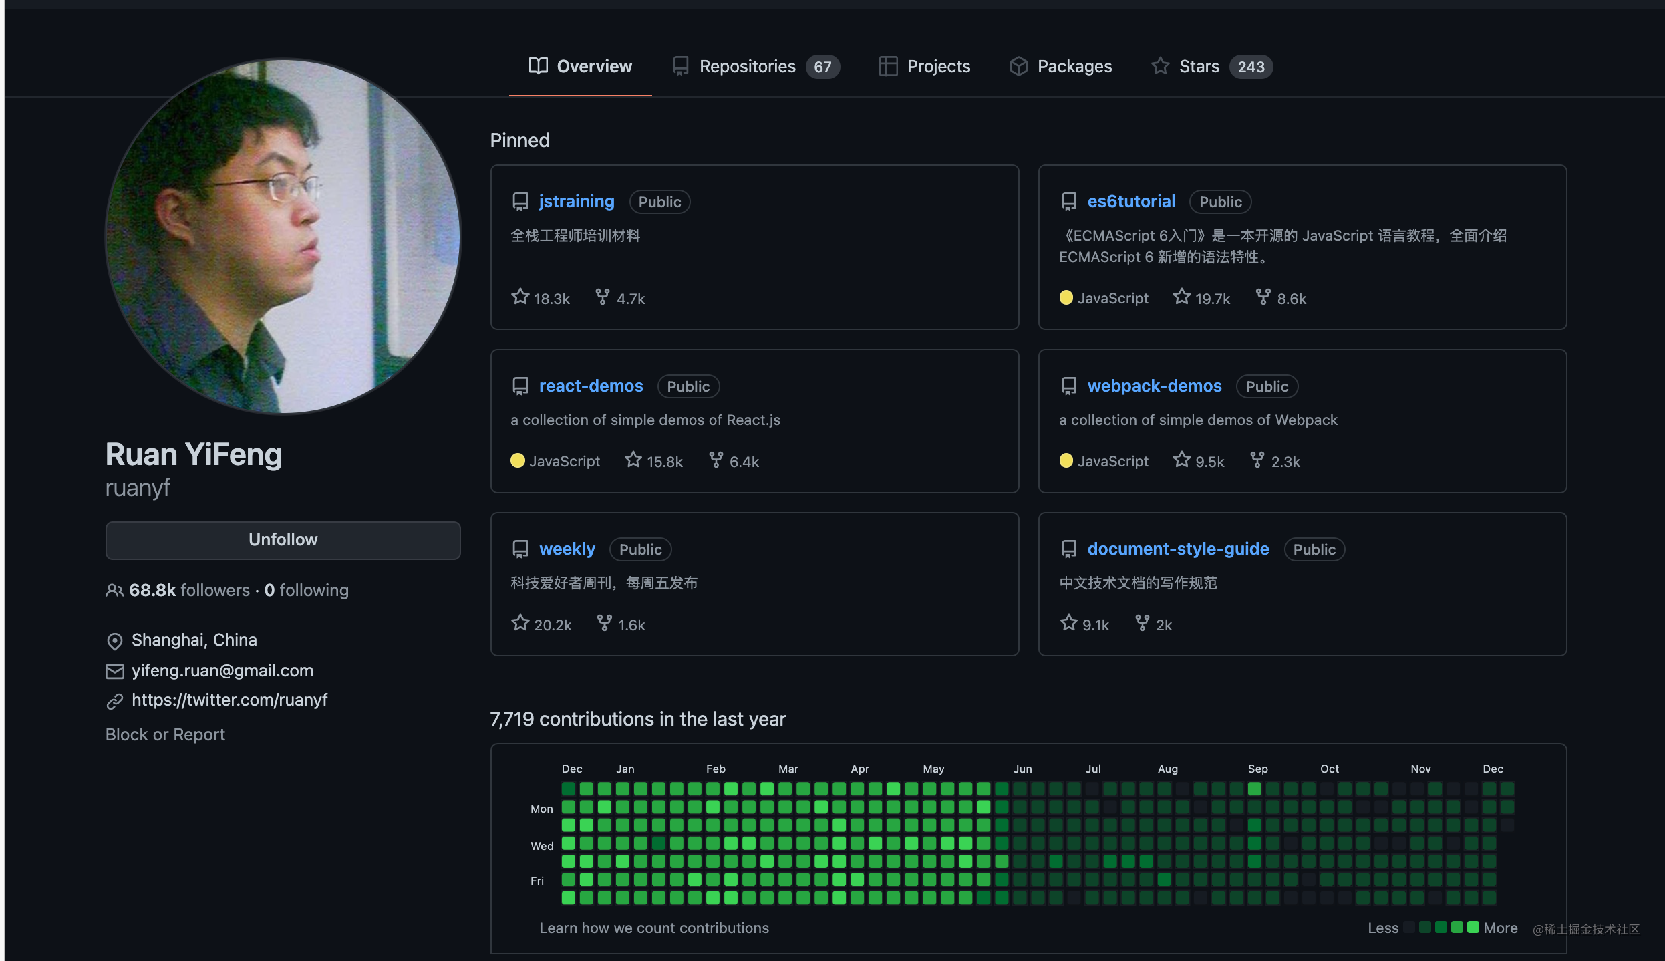Click the react-demos repo book icon
The image size is (1665, 961).
point(520,386)
